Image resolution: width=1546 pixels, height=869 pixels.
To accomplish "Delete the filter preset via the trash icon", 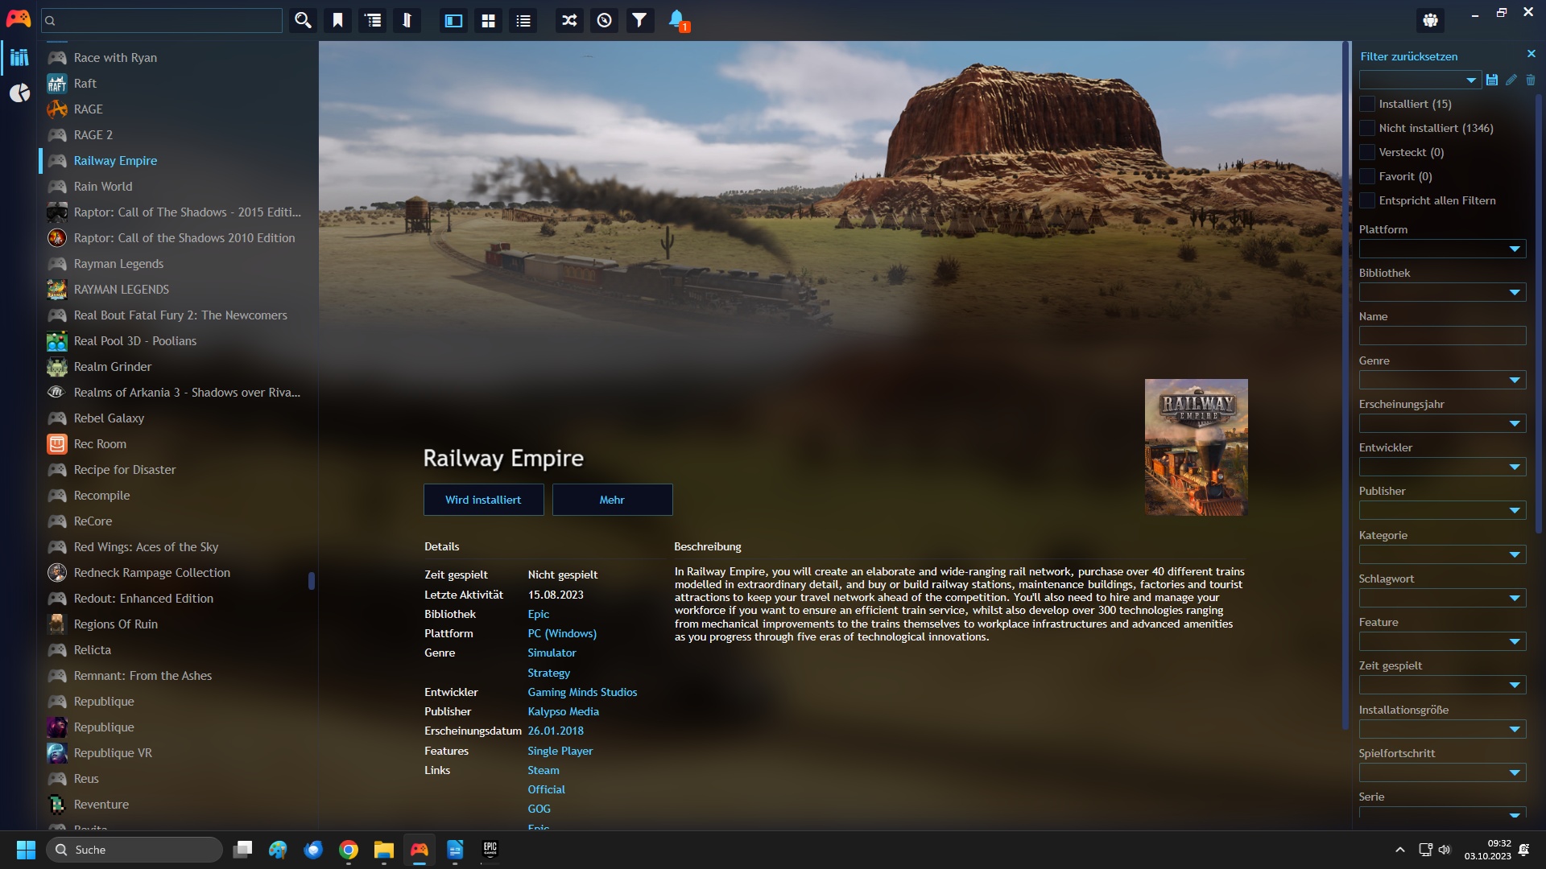I will tap(1531, 80).
